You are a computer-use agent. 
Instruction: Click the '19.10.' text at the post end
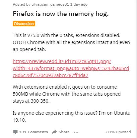(x=19, y=120)
